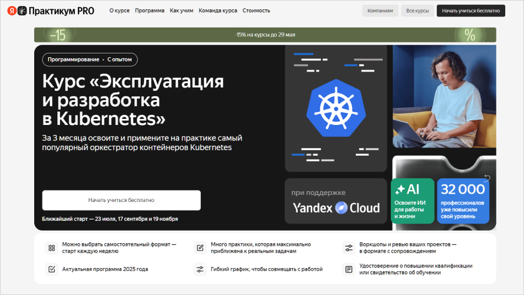
Task: Click the photo of the man with a laptop
Action: (x=444, y=96)
